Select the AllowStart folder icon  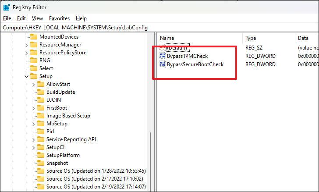point(41,84)
